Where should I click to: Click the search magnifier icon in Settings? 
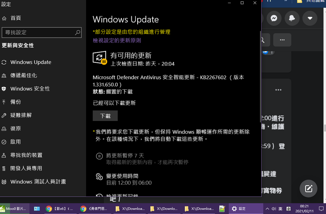[77, 33]
